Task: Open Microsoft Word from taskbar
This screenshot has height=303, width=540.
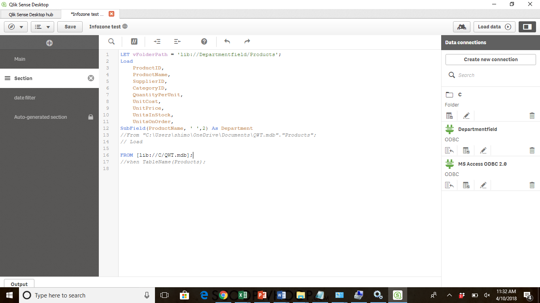Action: [281, 295]
